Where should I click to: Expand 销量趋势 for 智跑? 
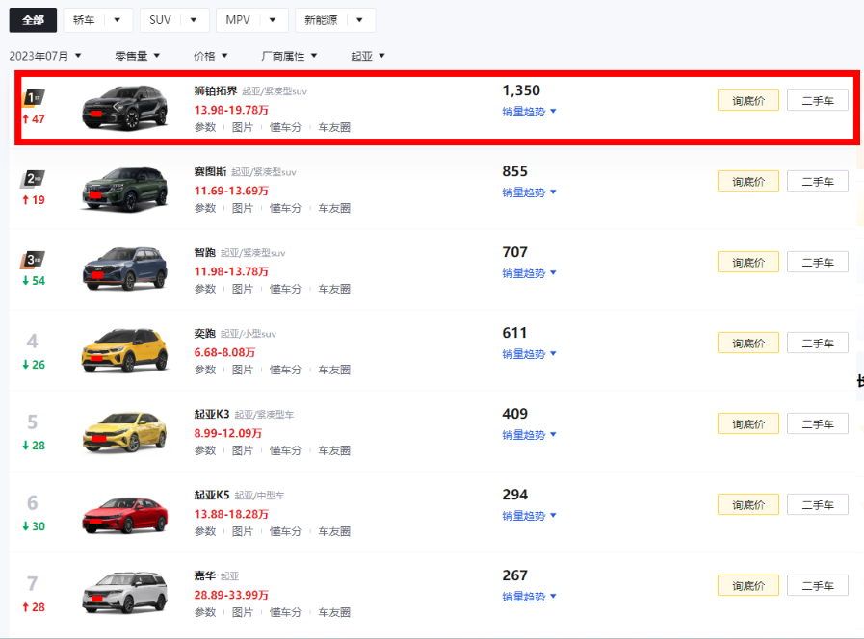[529, 273]
